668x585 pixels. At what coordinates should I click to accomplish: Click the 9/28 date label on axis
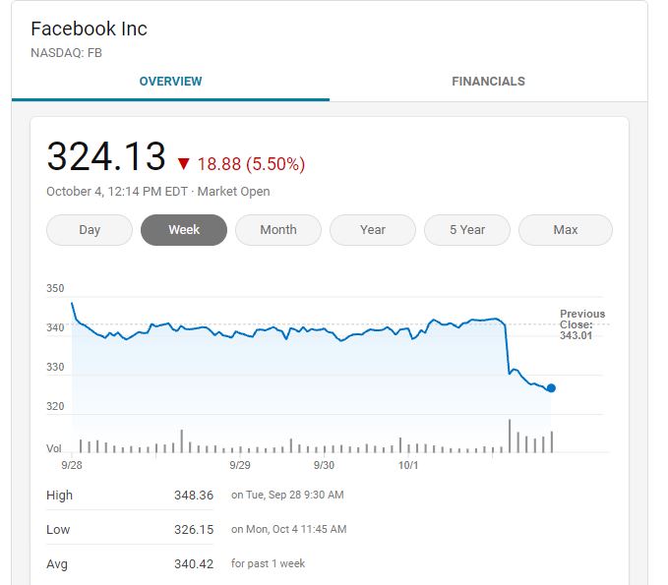click(x=71, y=465)
